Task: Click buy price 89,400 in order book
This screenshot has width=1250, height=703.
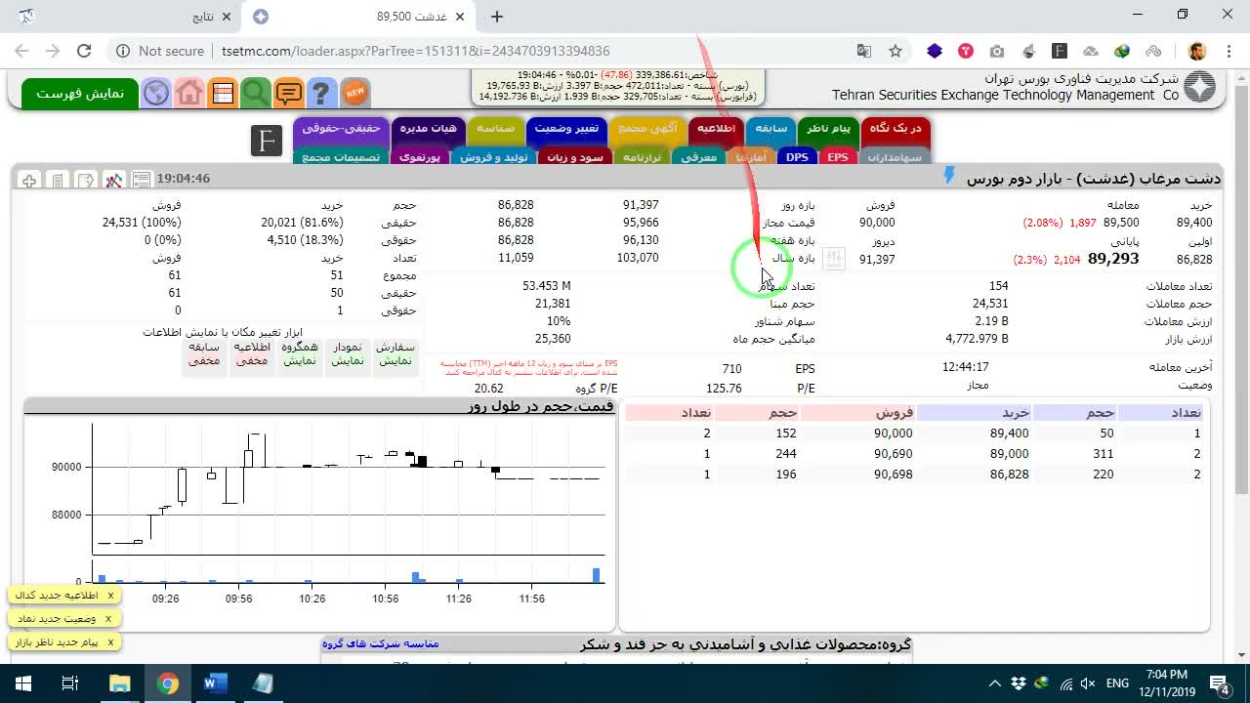Action: click(x=1009, y=434)
